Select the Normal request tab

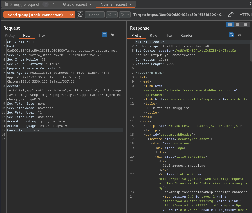114,4
